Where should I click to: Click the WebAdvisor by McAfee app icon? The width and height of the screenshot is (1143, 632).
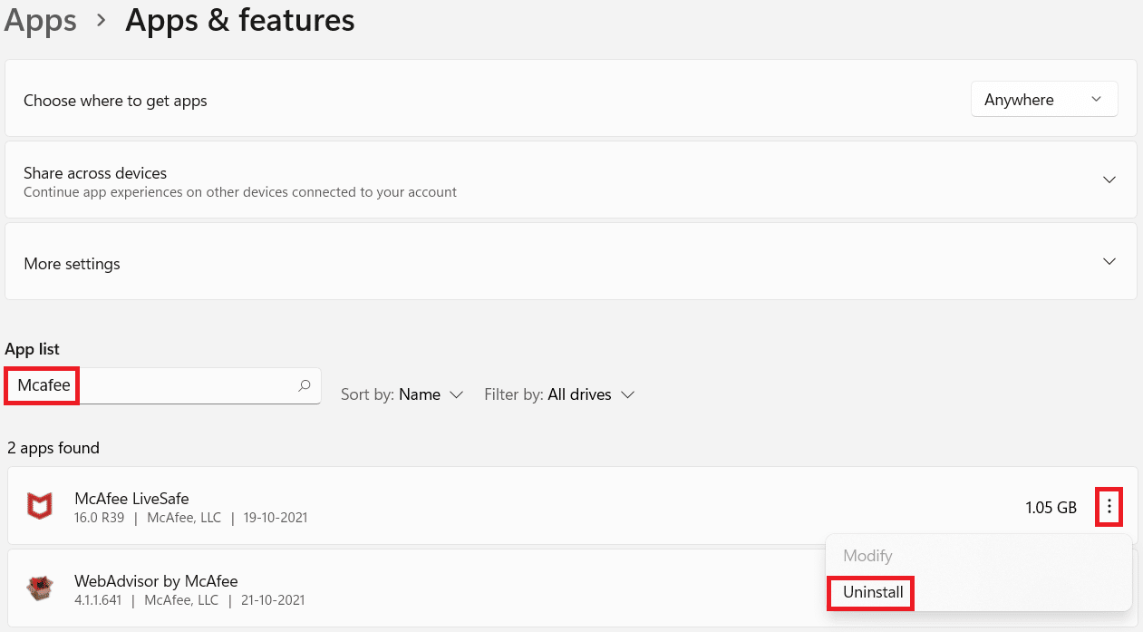(x=39, y=588)
